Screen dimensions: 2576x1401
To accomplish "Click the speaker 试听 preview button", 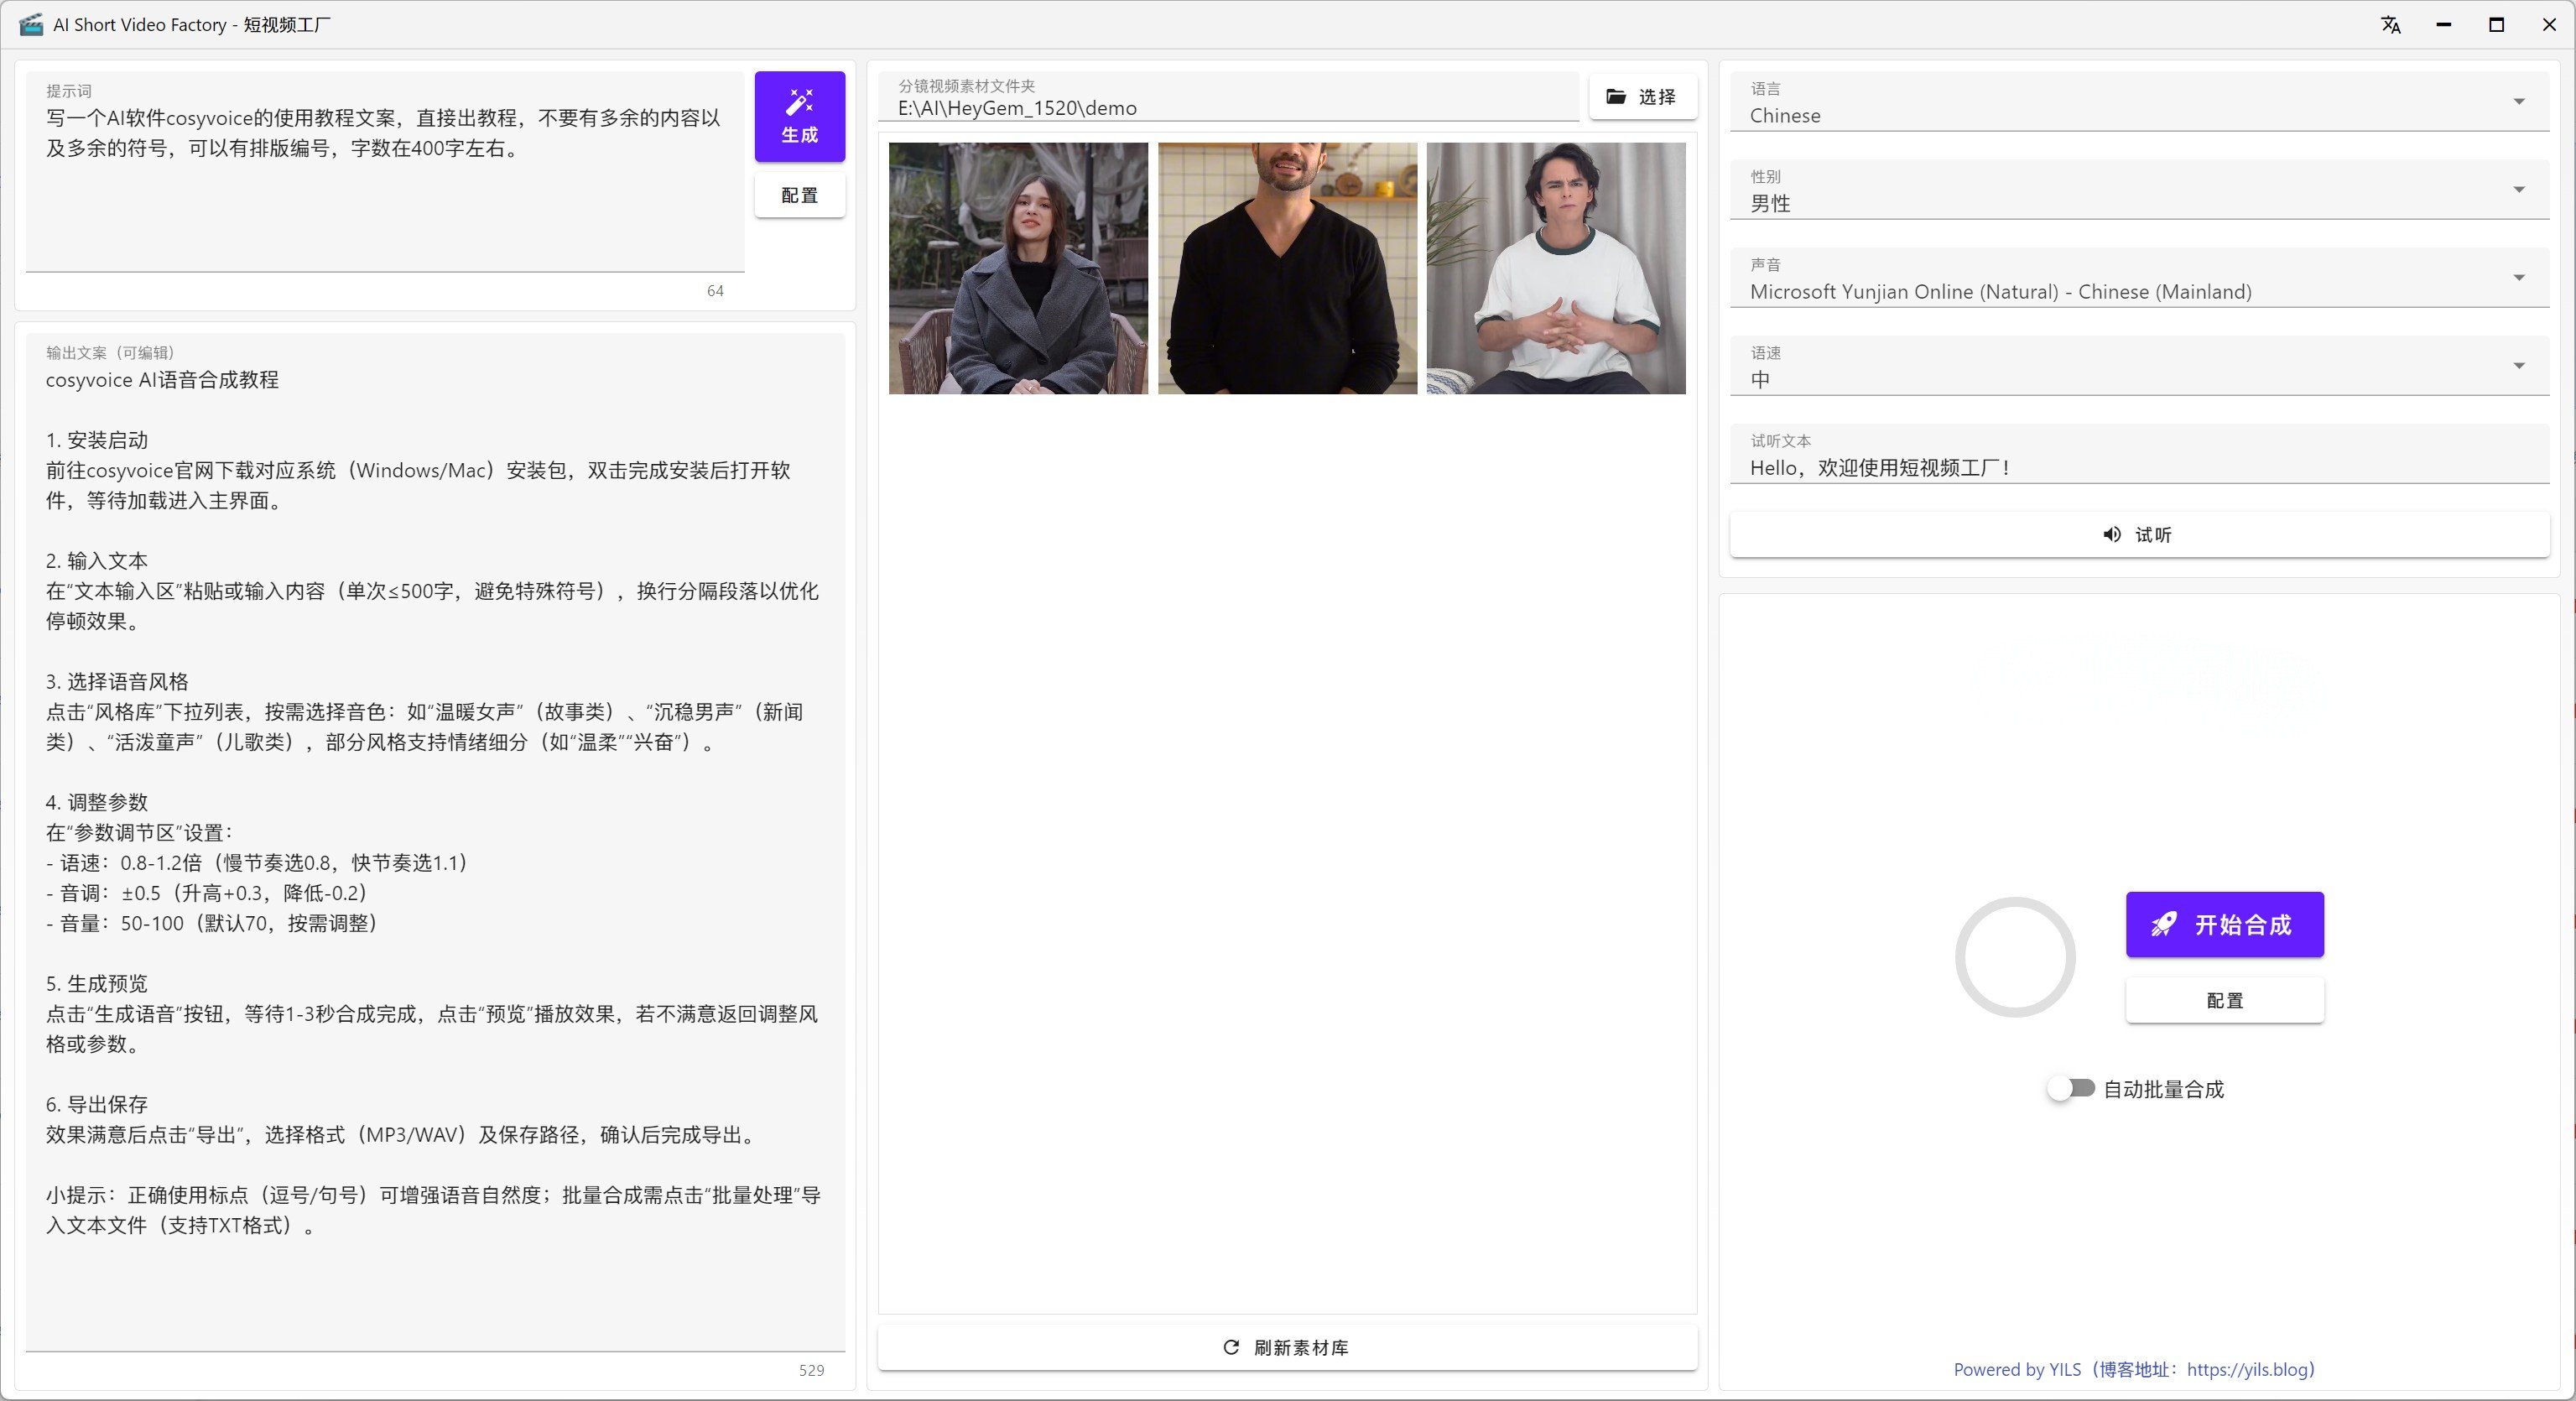I will (x=2138, y=535).
